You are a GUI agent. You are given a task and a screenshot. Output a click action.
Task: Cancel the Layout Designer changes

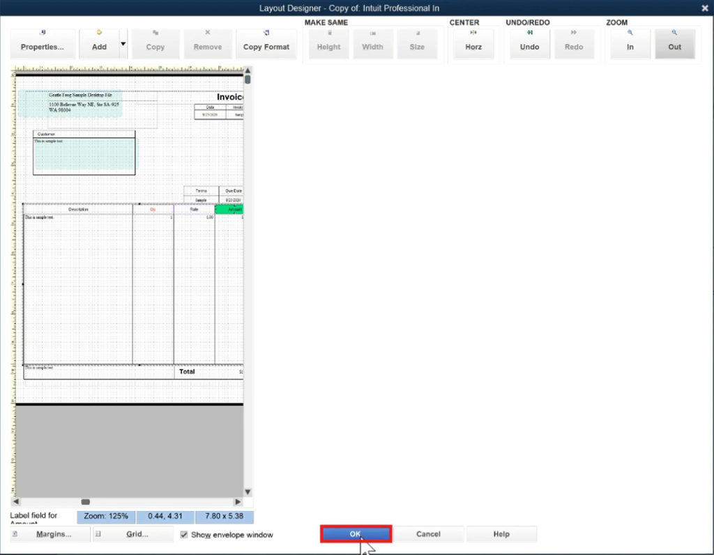(x=430, y=533)
